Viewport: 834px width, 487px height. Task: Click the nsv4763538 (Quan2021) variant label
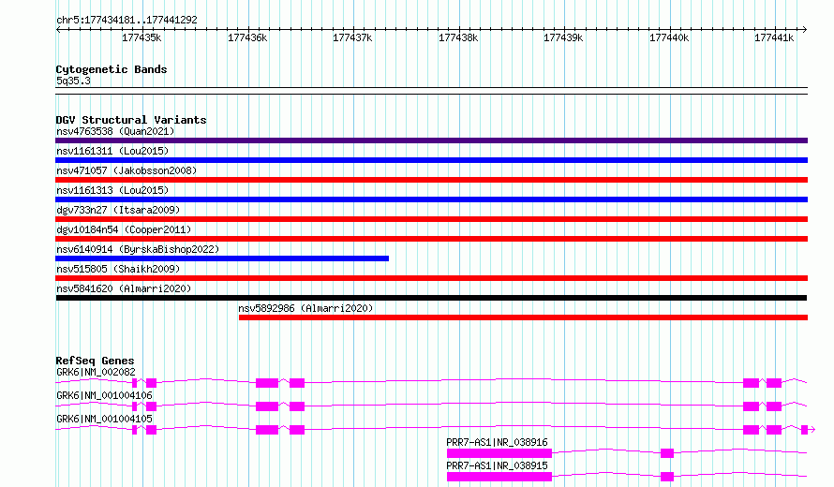click(x=115, y=131)
